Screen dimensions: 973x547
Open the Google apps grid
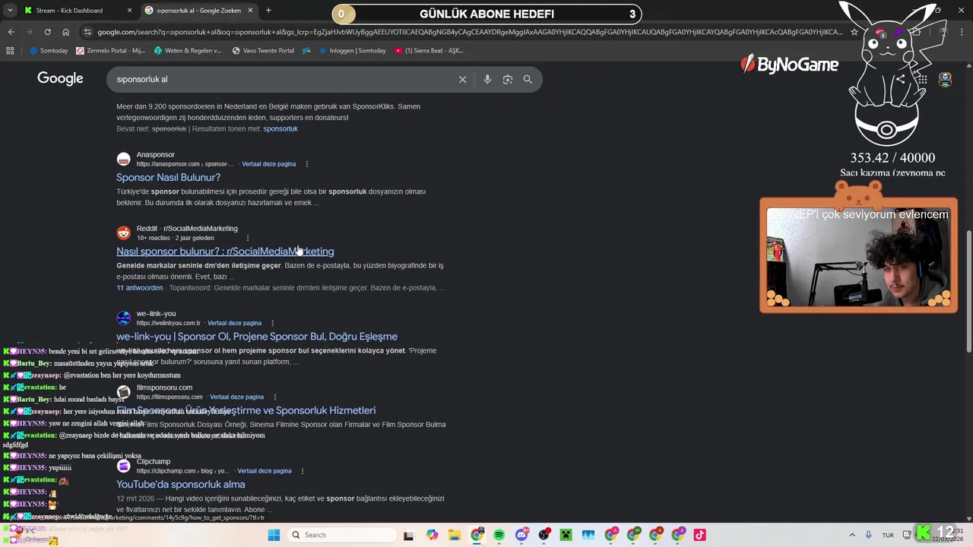pos(921,79)
